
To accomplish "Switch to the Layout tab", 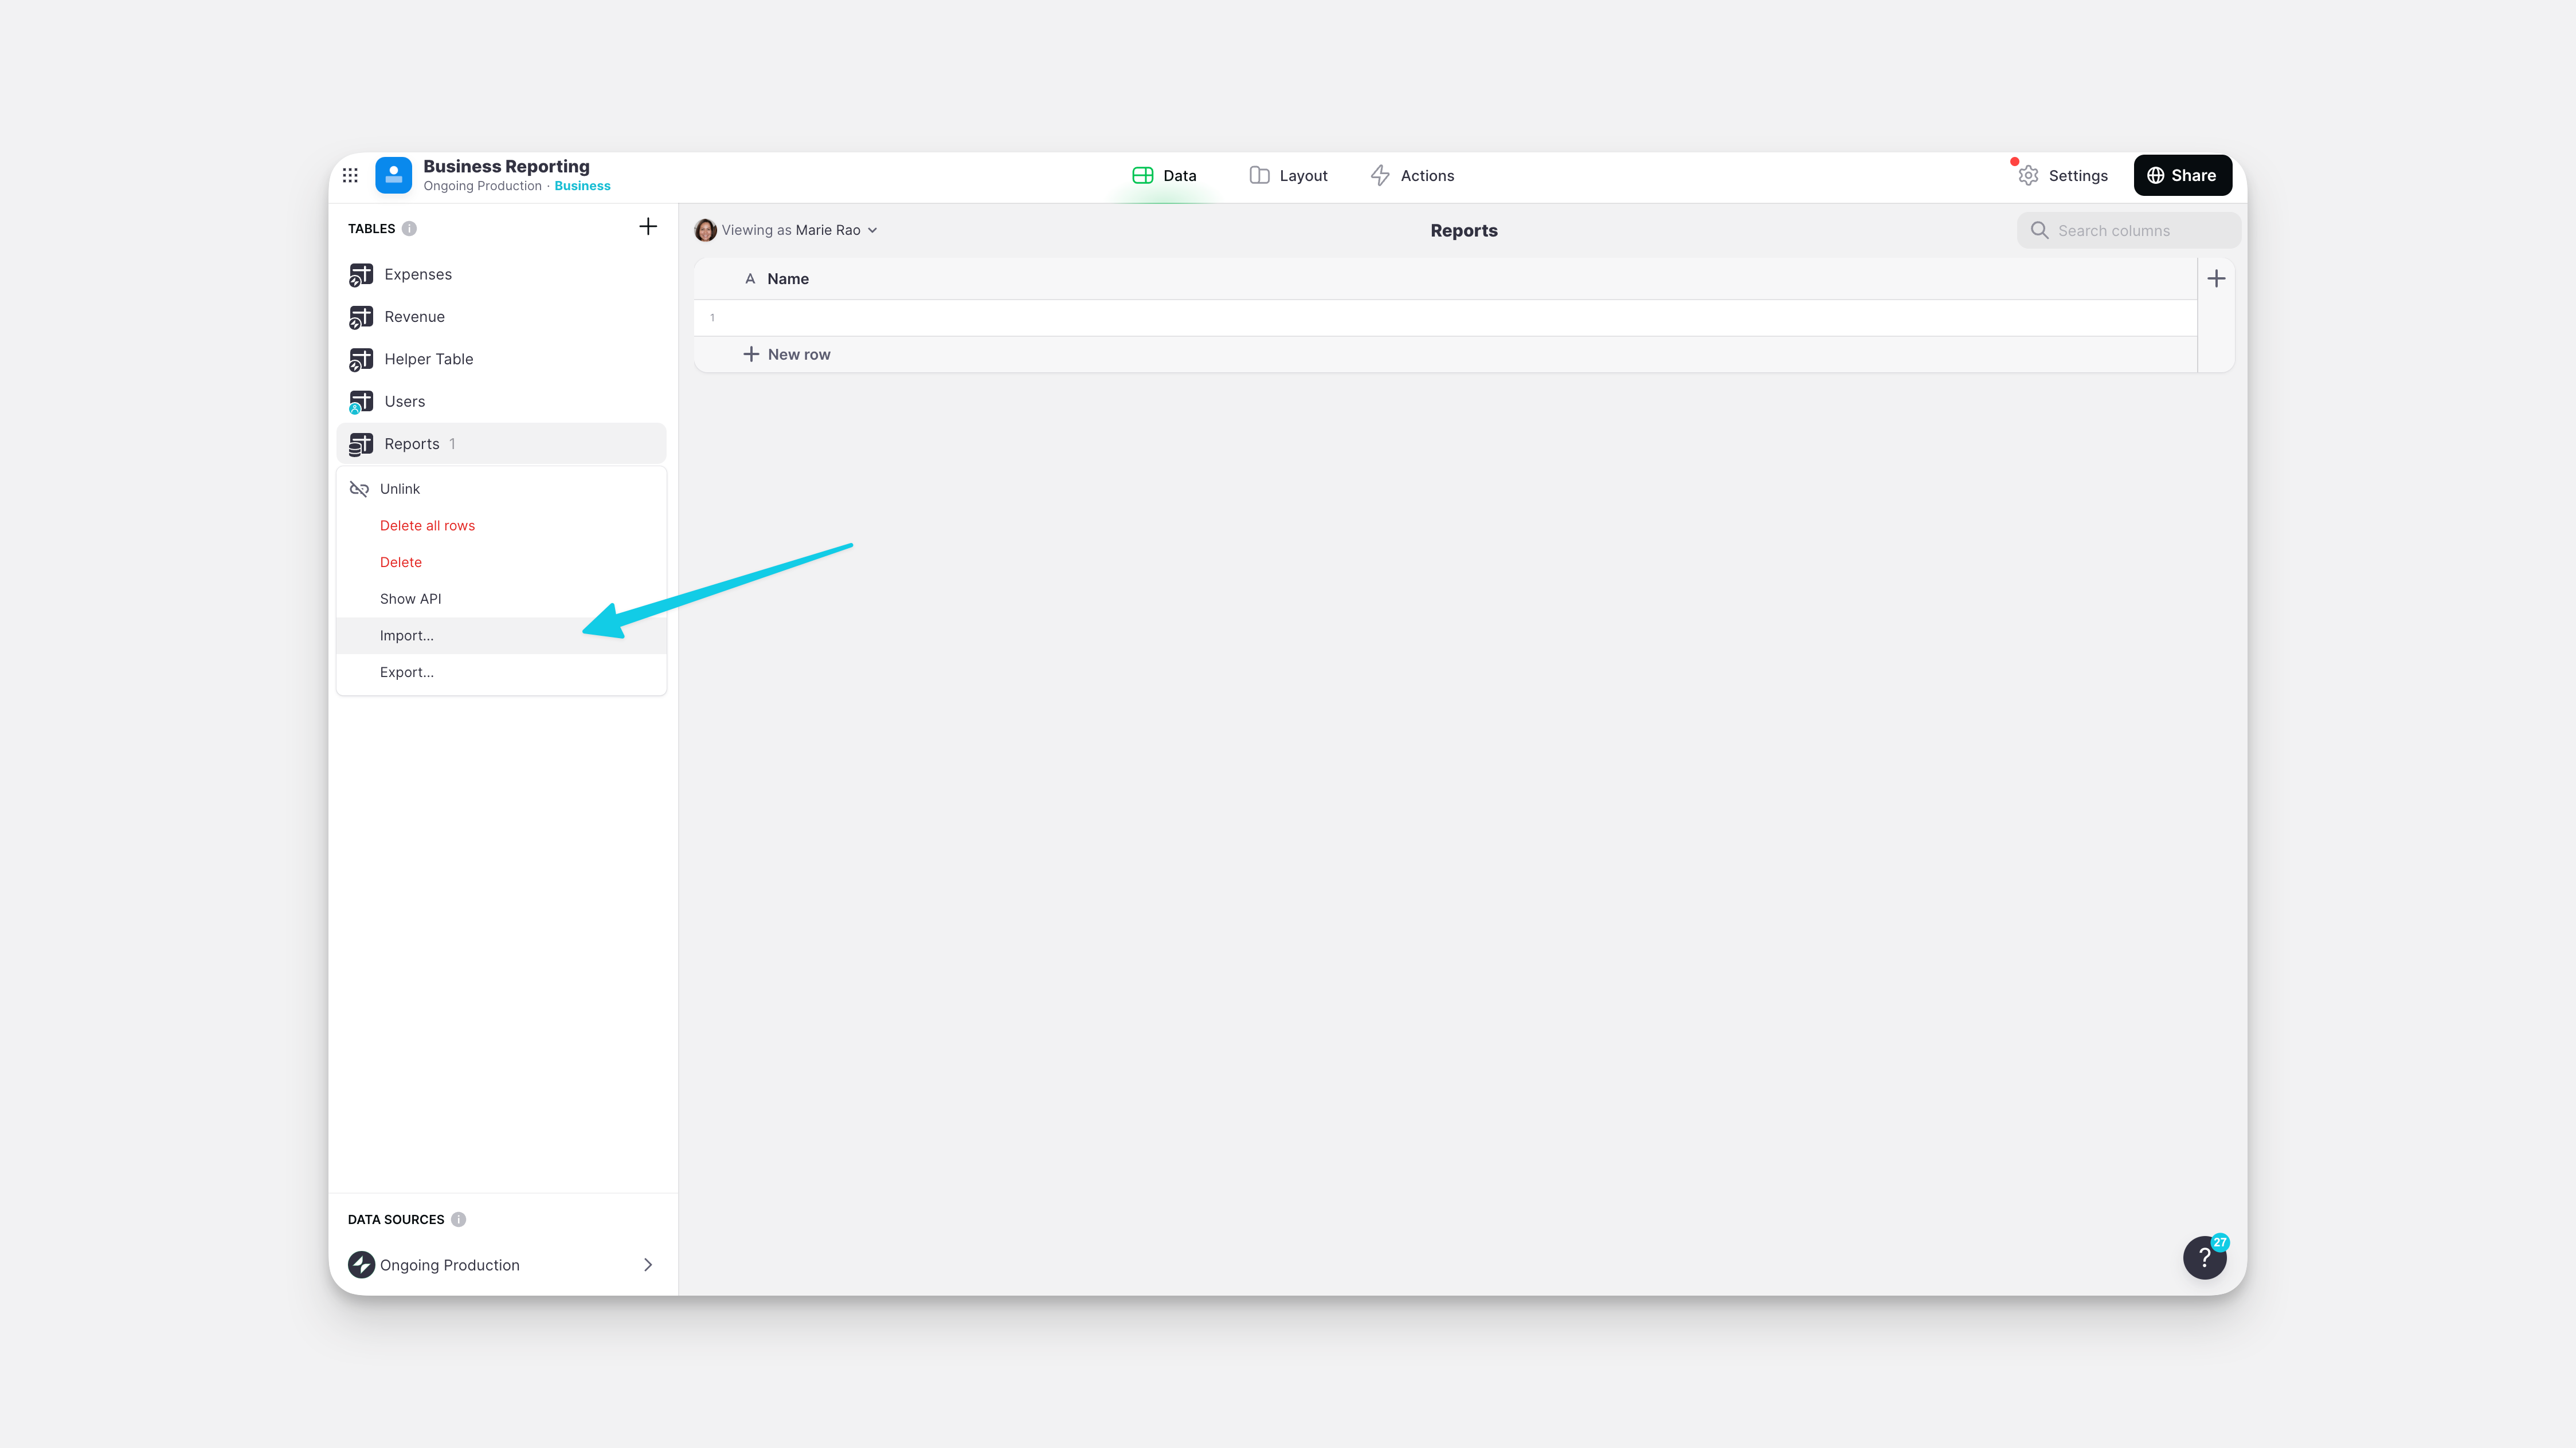I will pos(1288,175).
